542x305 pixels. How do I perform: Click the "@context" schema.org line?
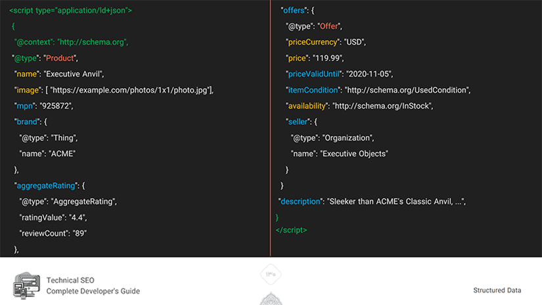[71, 42]
